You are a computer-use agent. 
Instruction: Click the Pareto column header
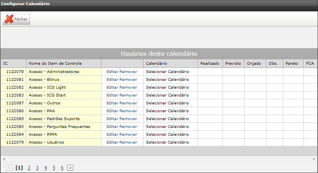click(x=293, y=63)
